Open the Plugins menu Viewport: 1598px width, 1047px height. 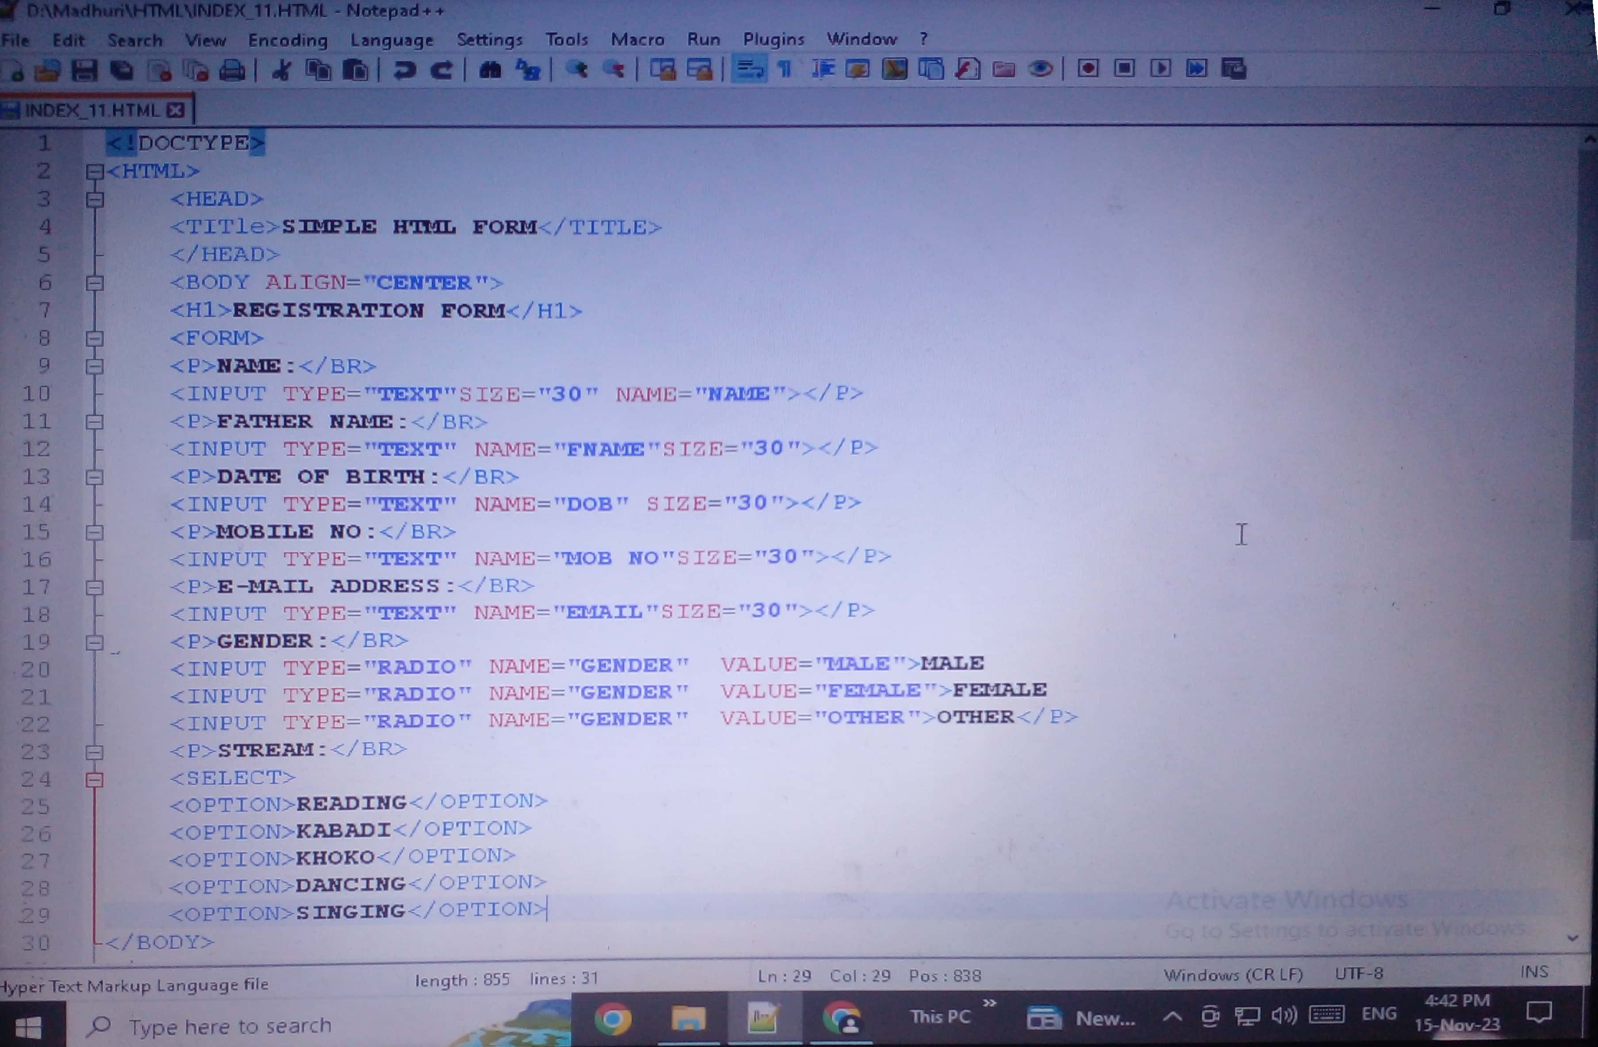tap(773, 40)
